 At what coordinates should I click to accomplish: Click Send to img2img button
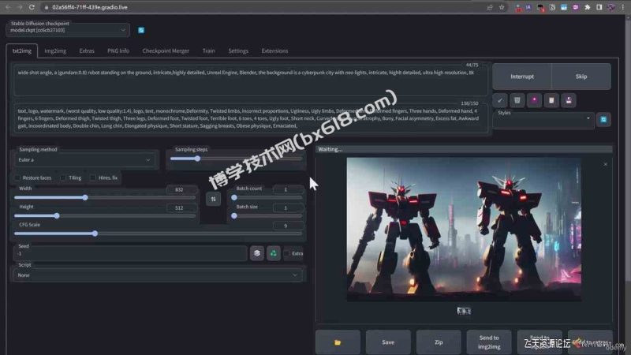(x=489, y=342)
